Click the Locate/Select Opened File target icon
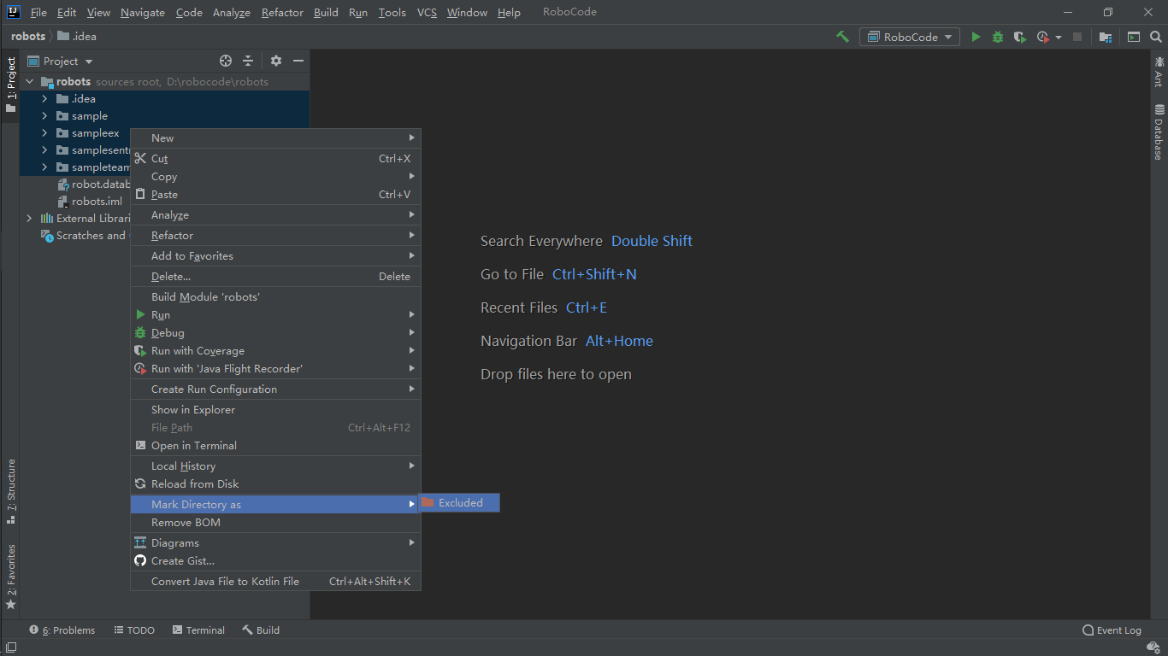 point(226,61)
